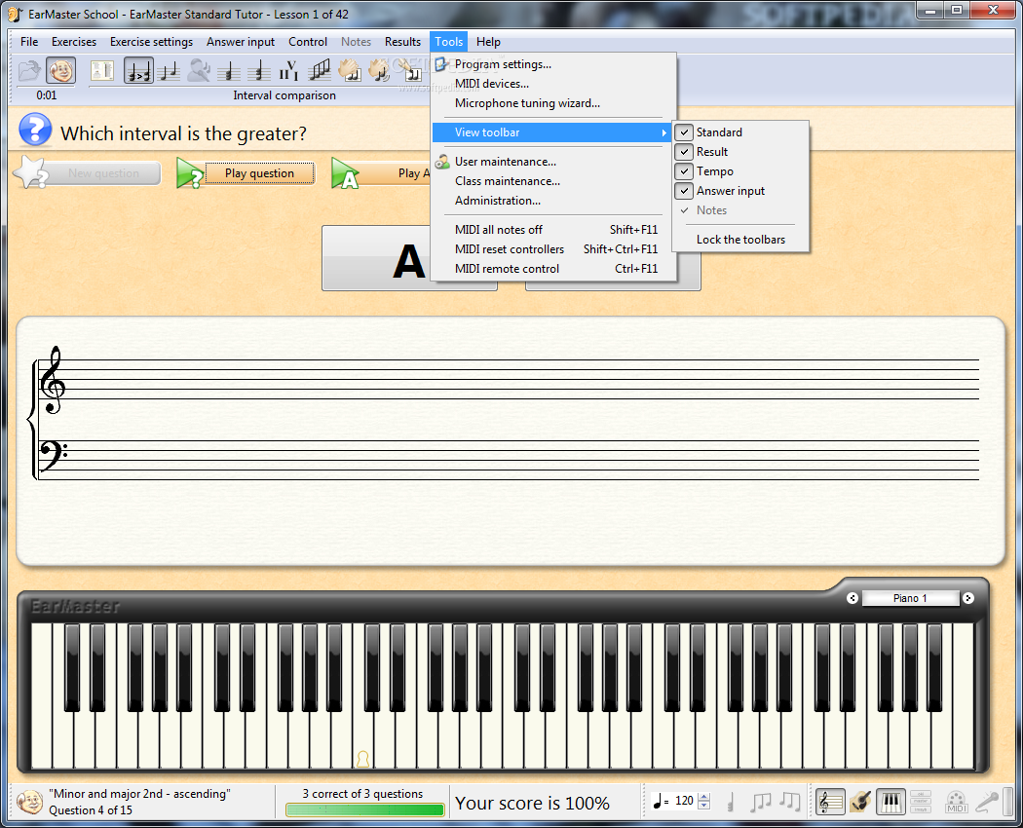The image size is (1023, 828).
Task: Open the Answer input menu
Action: 241,42
